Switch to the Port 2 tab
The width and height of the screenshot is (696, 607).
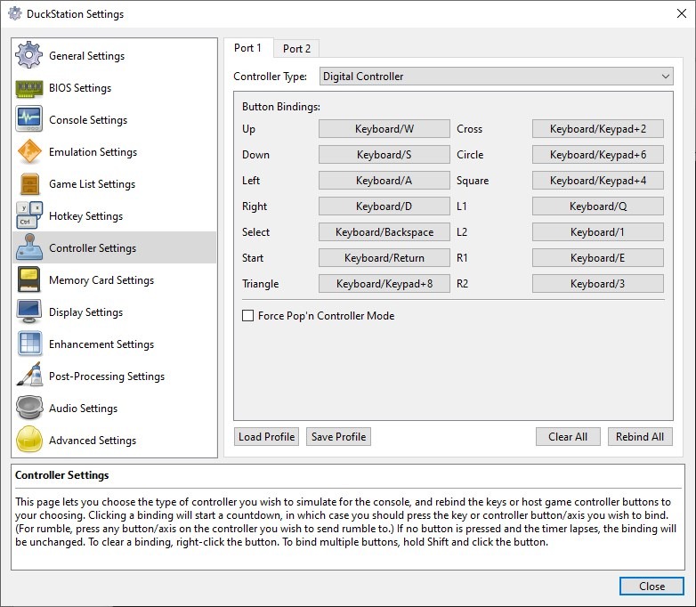(x=296, y=49)
